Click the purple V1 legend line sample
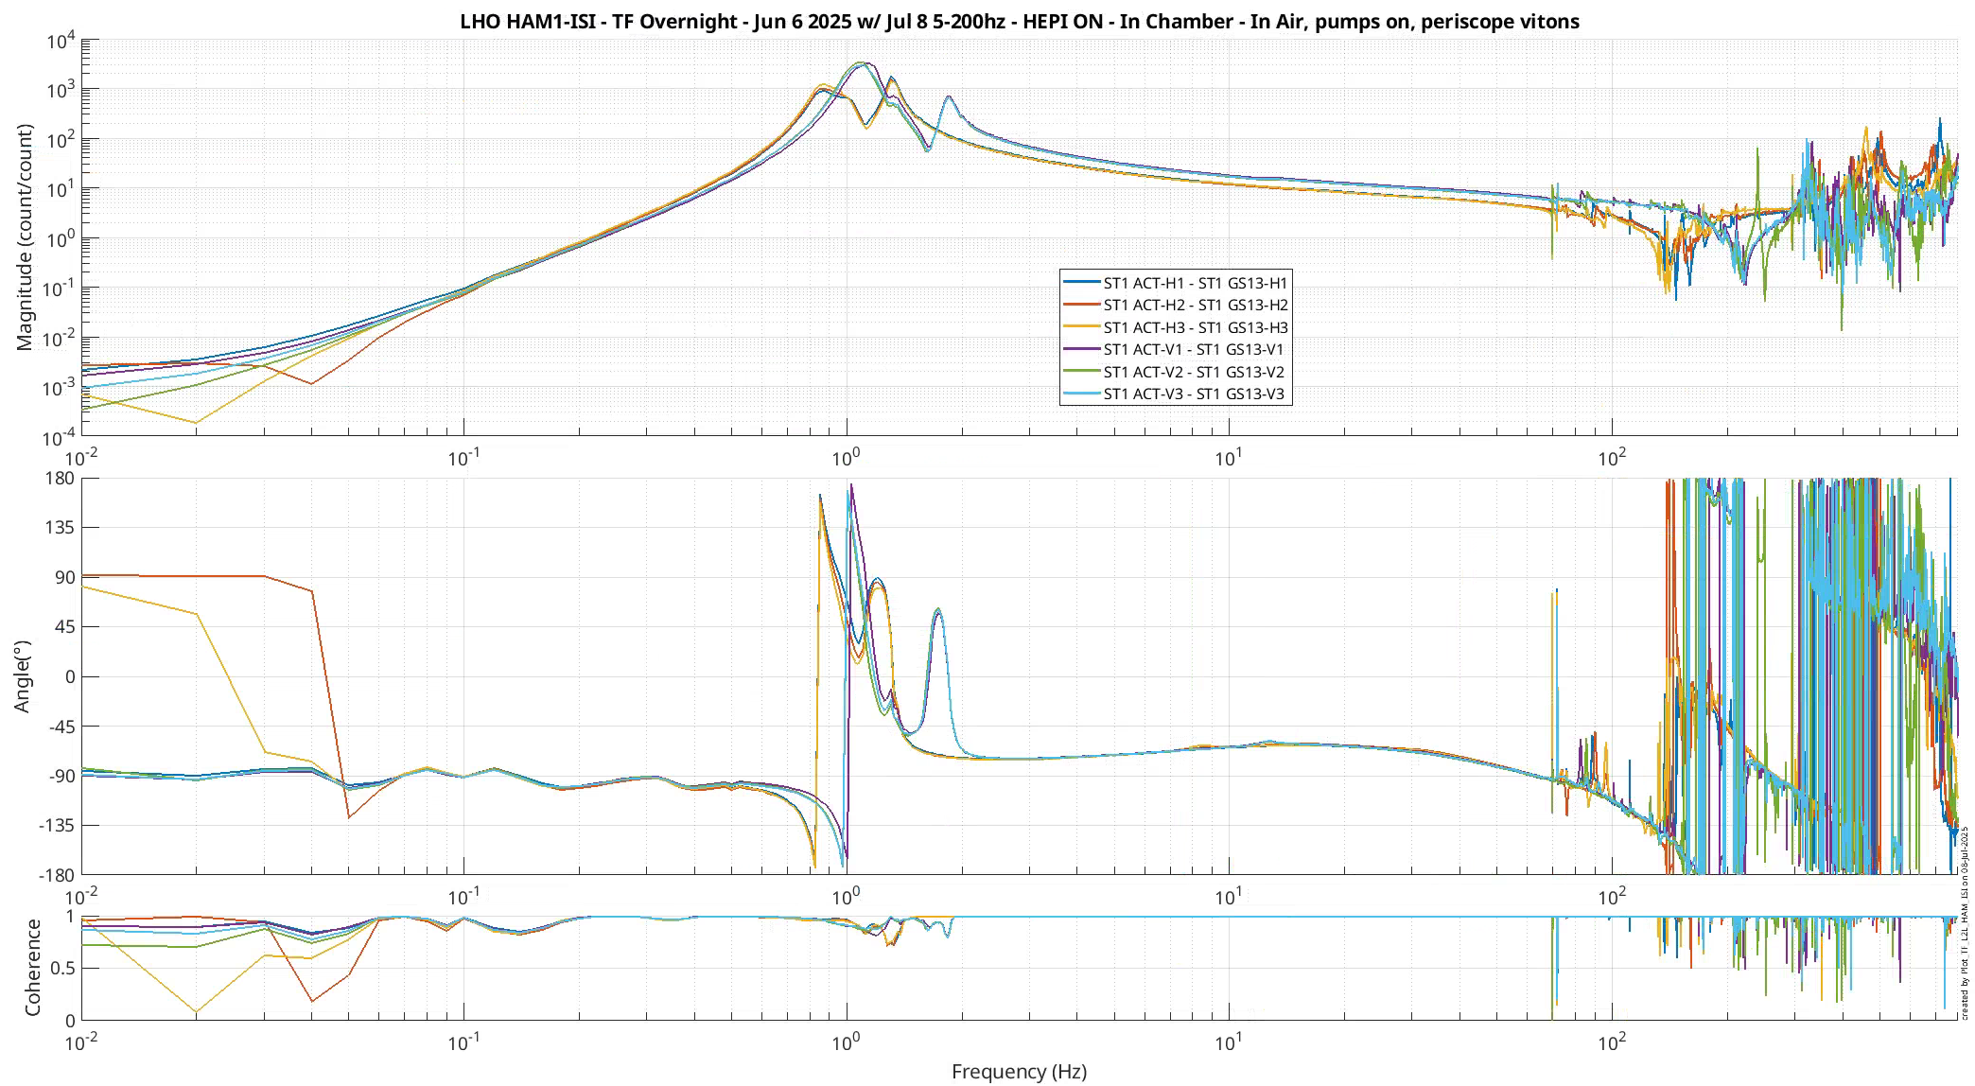This screenshot has width=1975, height=1086. (x=1081, y=349)
